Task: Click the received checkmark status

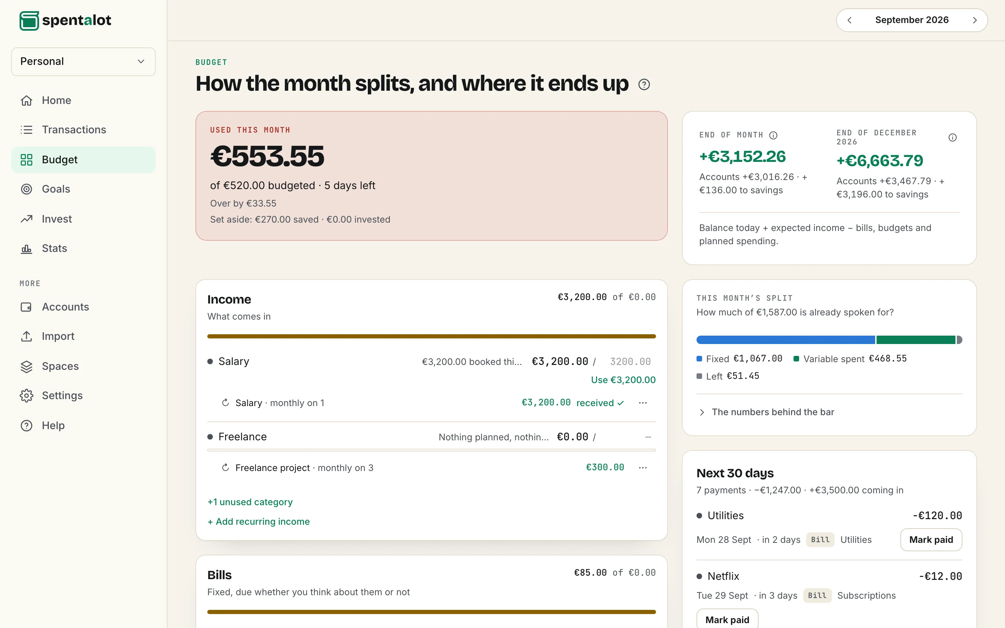Action: coord(600,403)
